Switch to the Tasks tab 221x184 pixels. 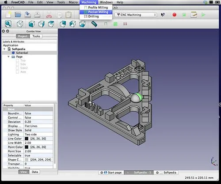pyautogui.click(x=36, y=36)
